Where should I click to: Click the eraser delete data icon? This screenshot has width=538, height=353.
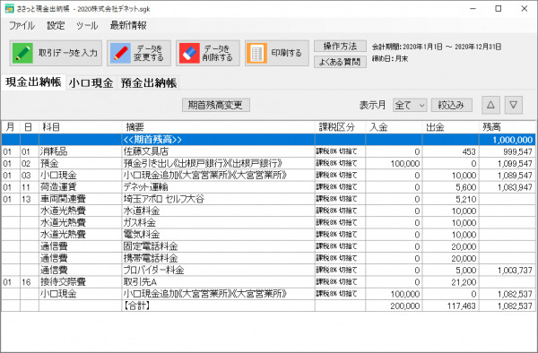[189, 53]
